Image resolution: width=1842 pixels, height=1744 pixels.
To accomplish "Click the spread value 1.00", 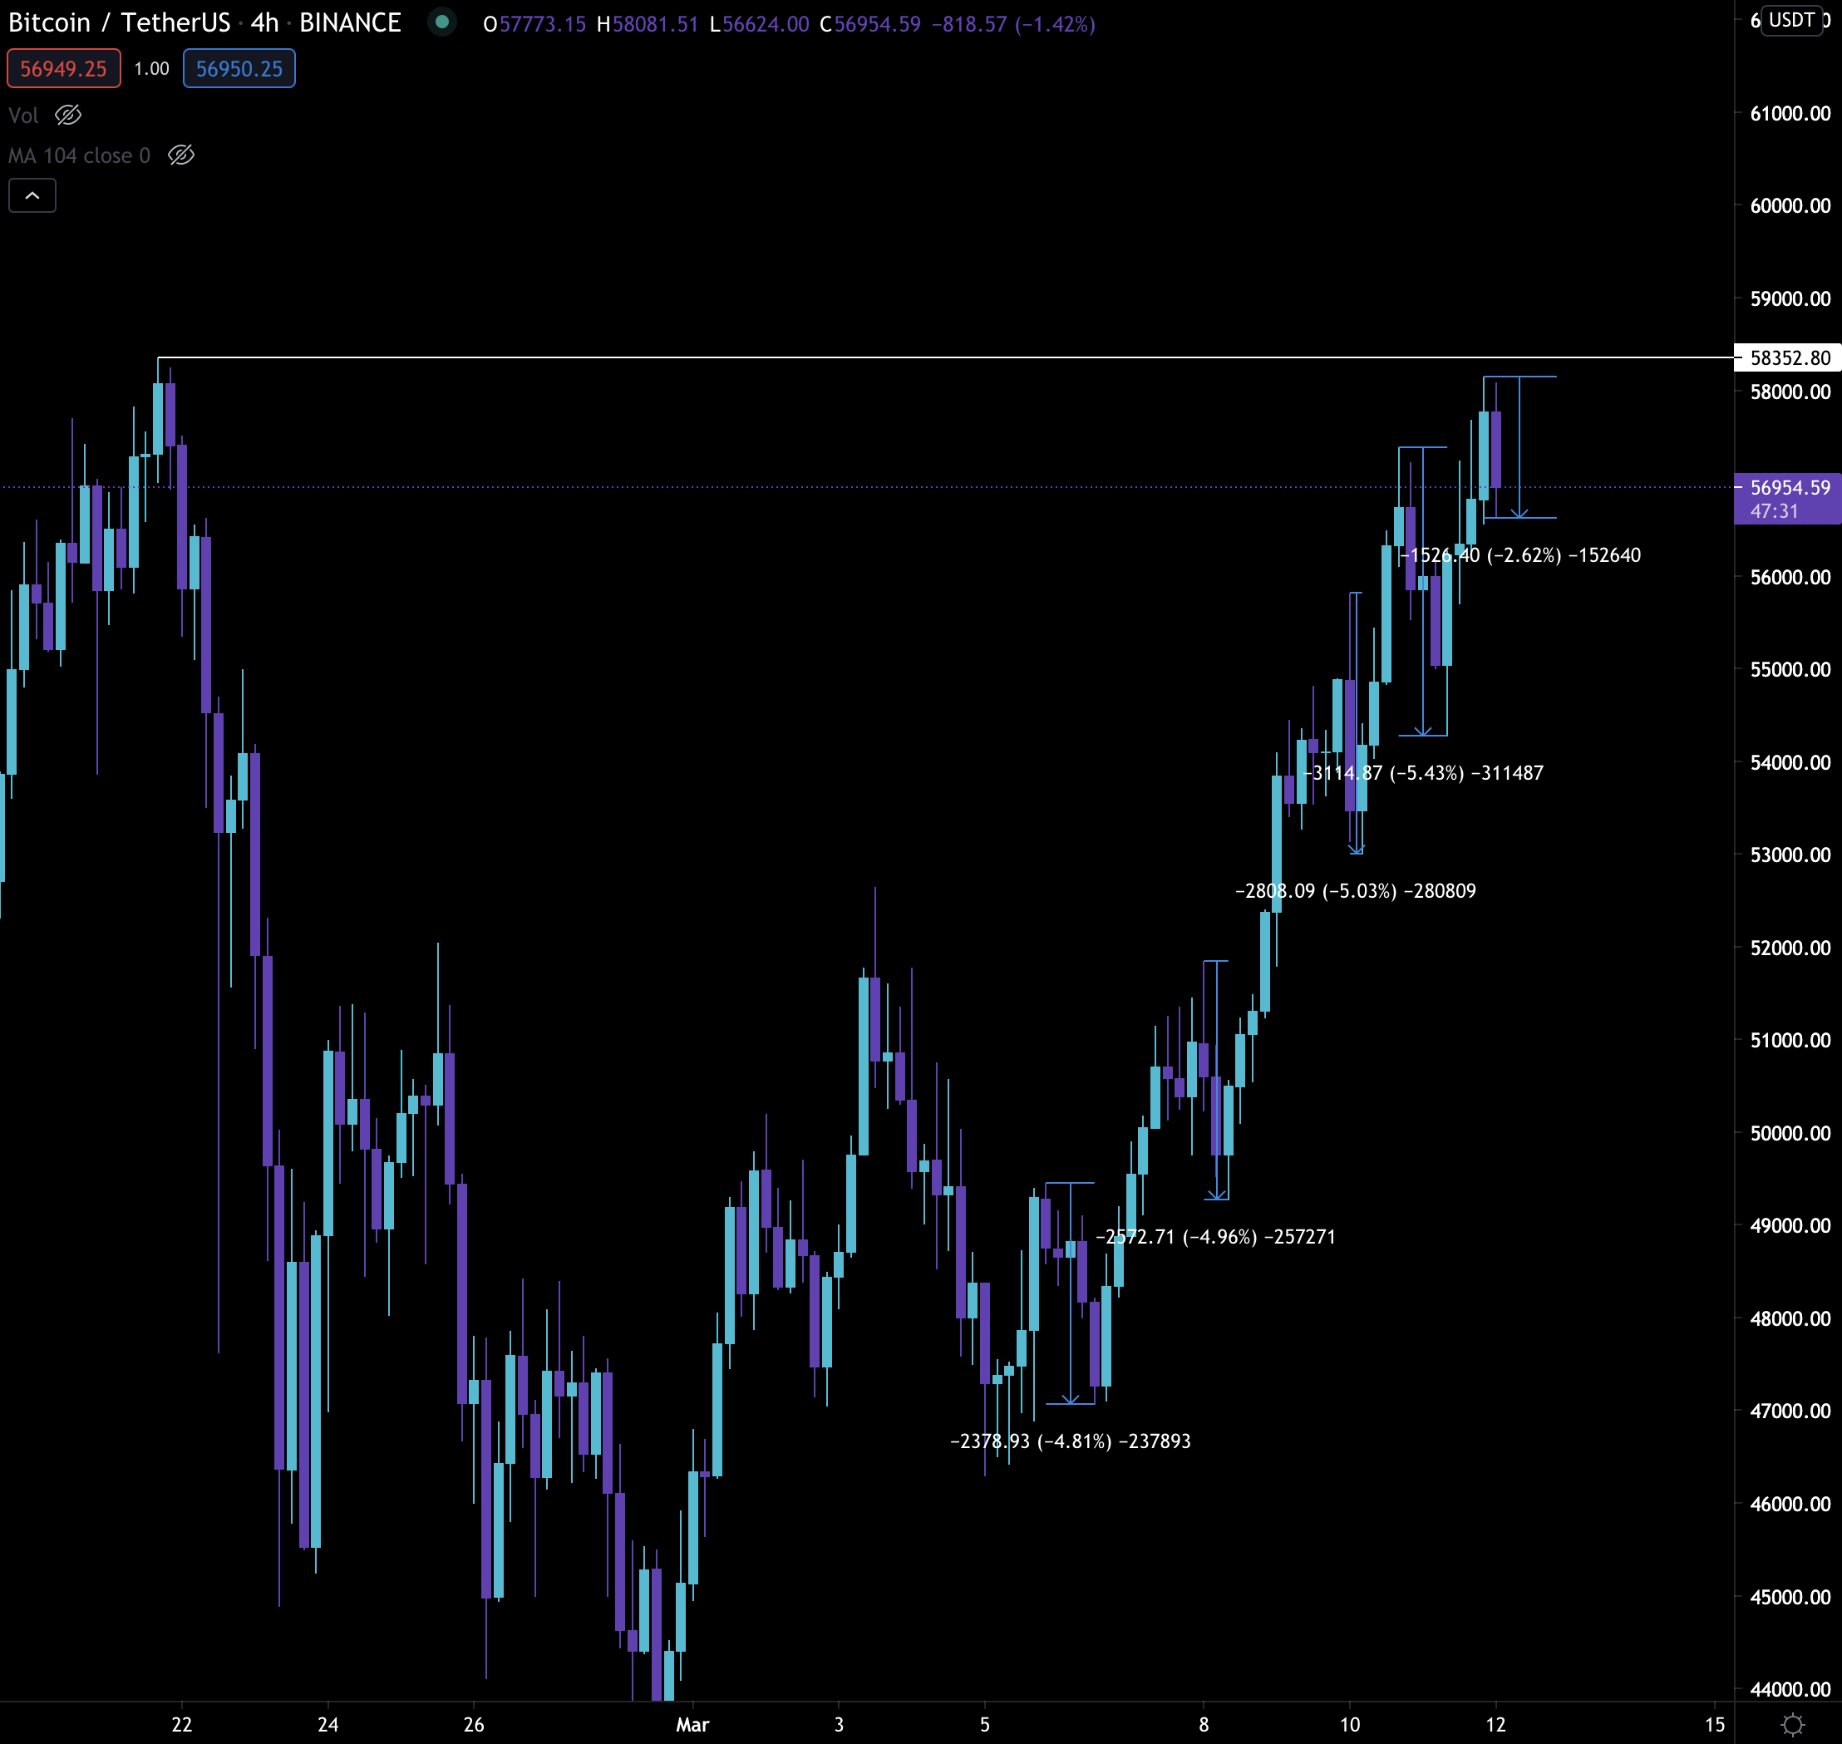I will tap(151, 69).
